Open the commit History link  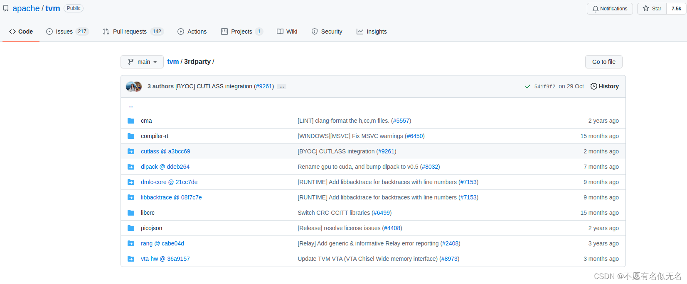point(605,86)
